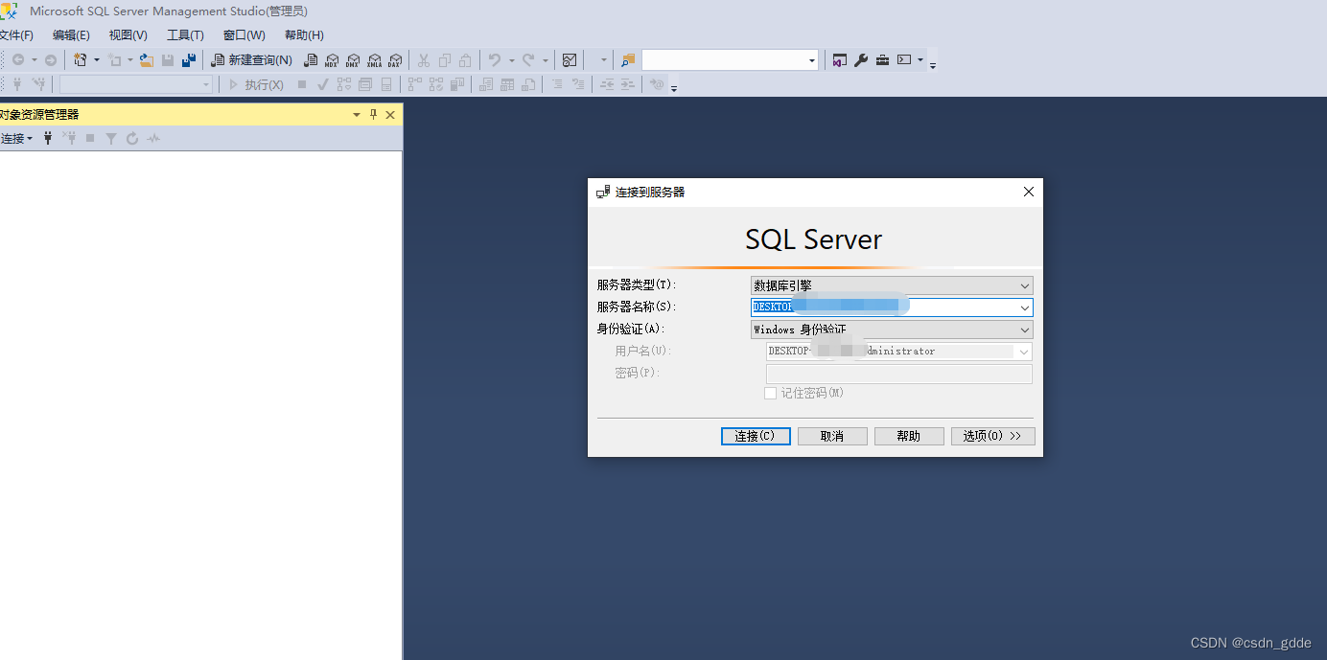Click the DMX query icon
1327x660 pixels.
click(353, 59)
